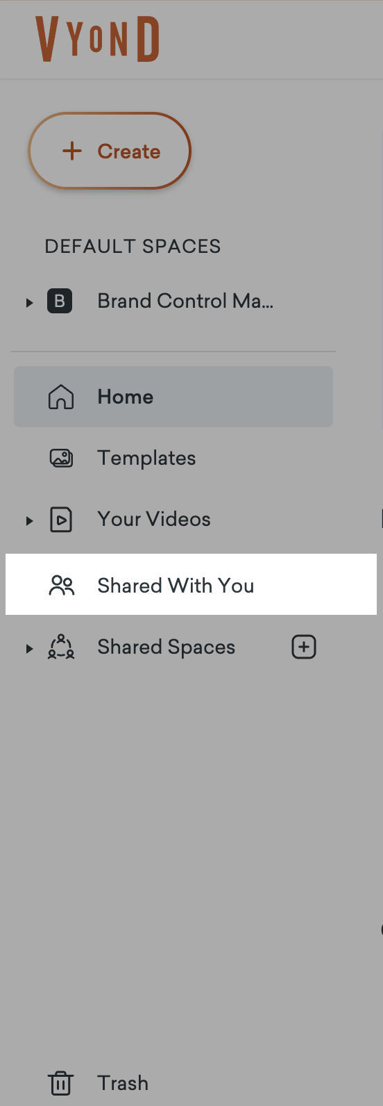Click the Create button
The height and width of the screenshot is (1106, 383).
(x=110, y=151)
